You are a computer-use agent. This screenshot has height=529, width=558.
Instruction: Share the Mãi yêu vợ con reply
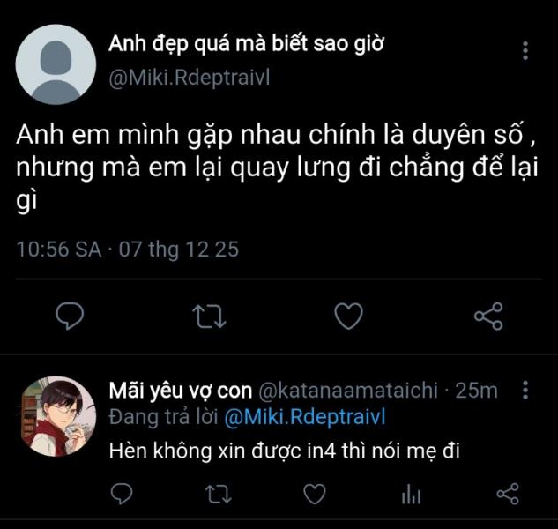pyautogui.click(x=507, y=495)
